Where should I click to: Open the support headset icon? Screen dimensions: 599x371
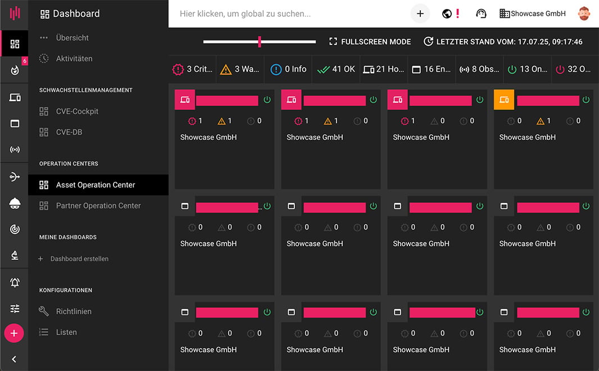[x=481, y=13]
